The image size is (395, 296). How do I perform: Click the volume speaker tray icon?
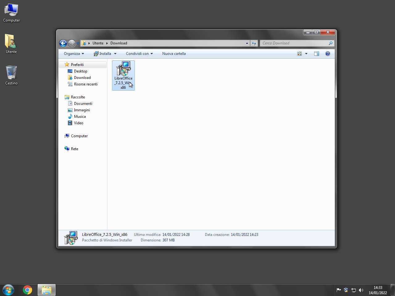tap(361, 290)
